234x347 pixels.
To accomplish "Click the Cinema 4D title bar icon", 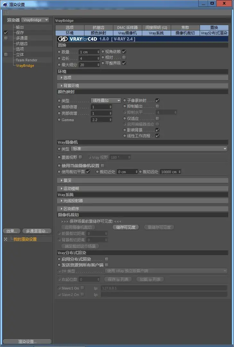I will 5,4.
